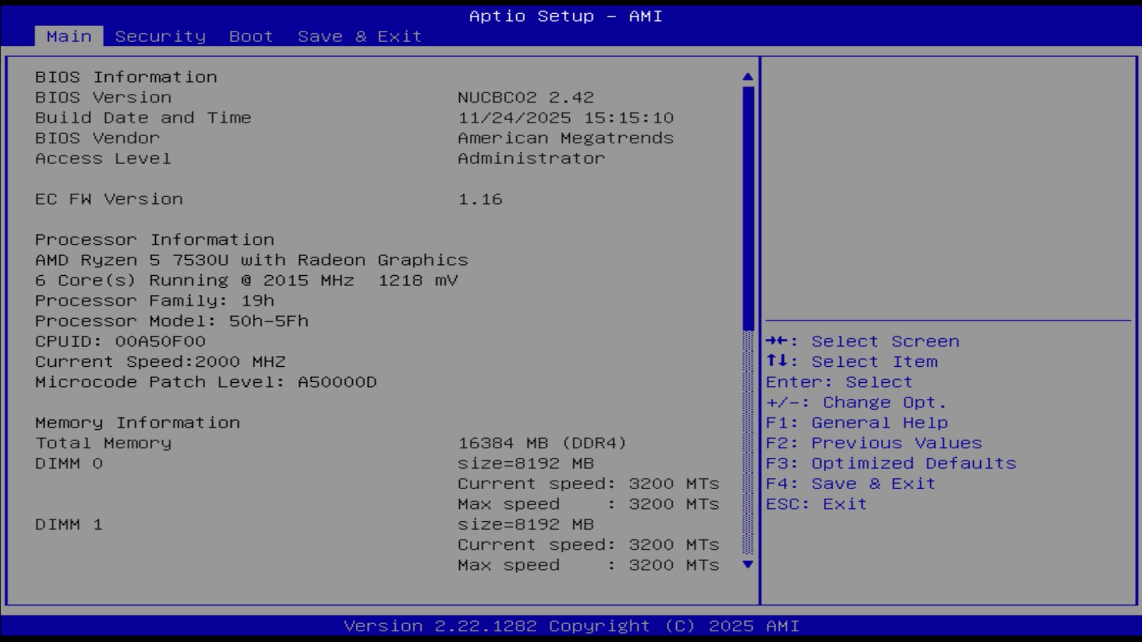Image resolution: width=1142 pixels, height=642 pixels.
Task: Select the Total Memory row
Action: (103, 443)
